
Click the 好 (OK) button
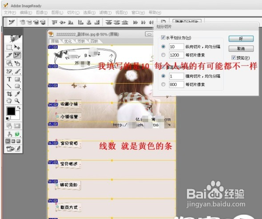[241, 39]
